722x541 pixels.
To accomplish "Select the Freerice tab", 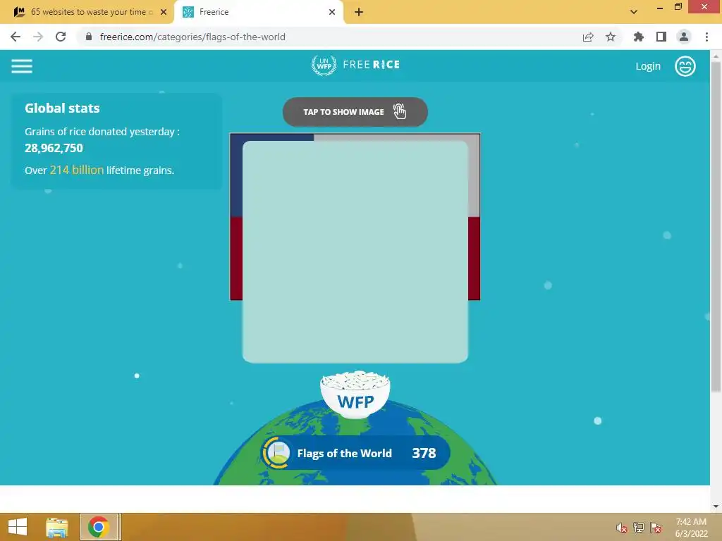I will pos(258,12).
